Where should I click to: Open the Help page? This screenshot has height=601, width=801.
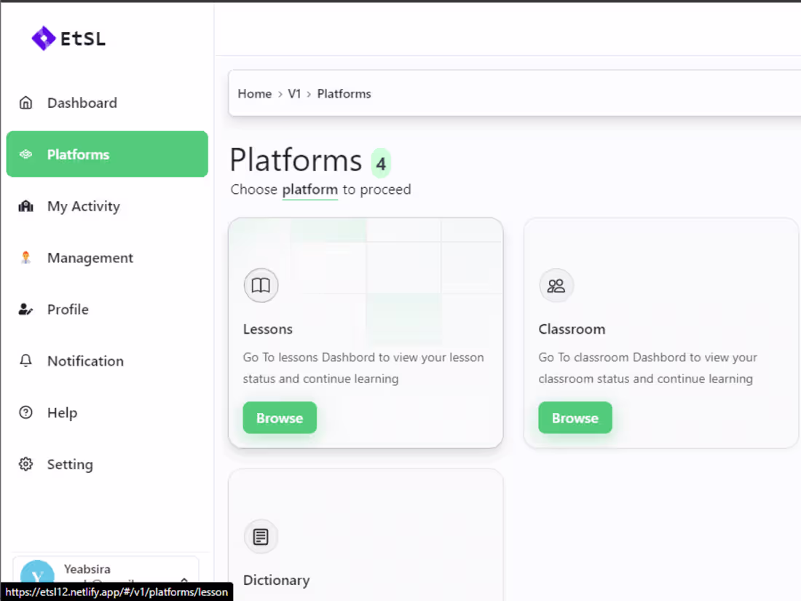pyautogui.click(x=107, y=412)
